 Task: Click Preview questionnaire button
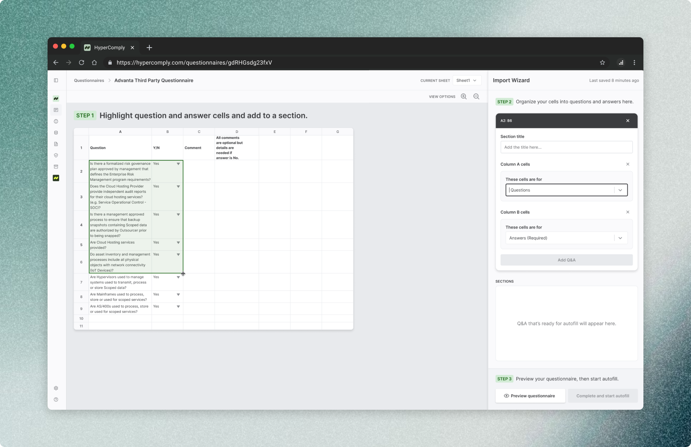pos(530,396)
